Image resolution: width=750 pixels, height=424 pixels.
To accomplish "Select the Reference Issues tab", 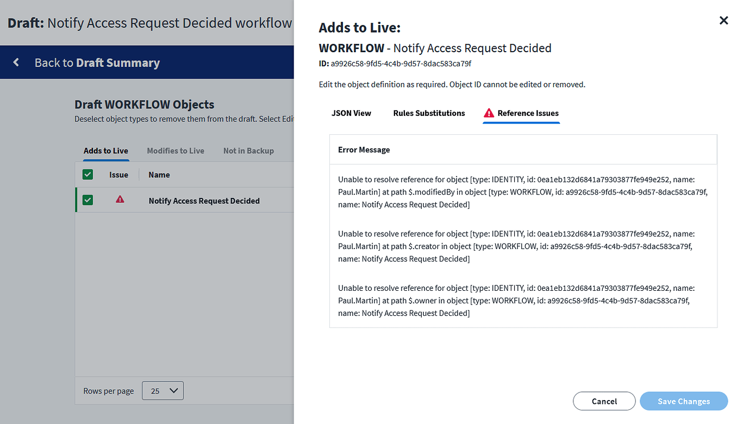I will pyautogui.click(x=526, y=113).
